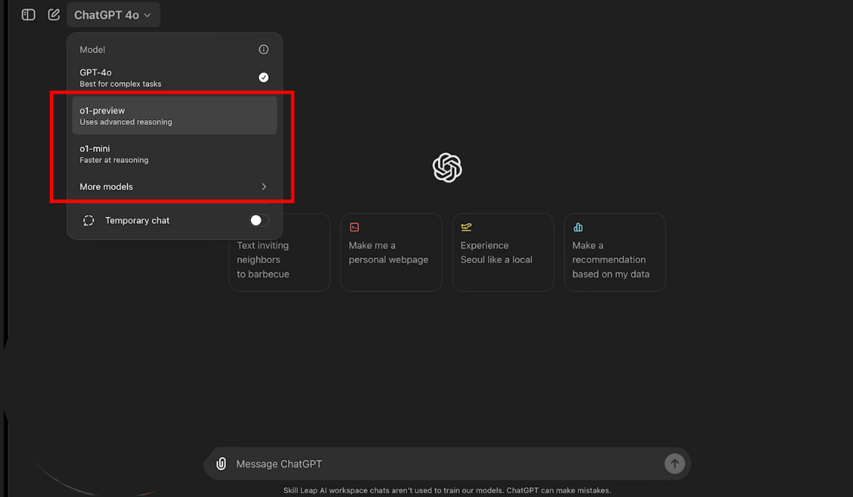Screen dimensions: 853x497
Task: Choose 'Make a recommendation based on my data'
Action: (x=615, y=252)
